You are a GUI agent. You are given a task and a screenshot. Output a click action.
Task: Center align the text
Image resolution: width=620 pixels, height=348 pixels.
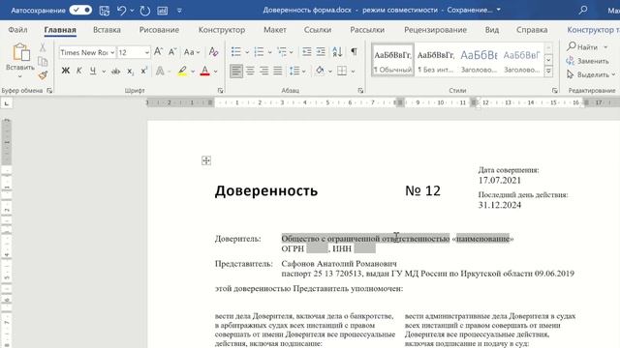(x=250, y=71)
